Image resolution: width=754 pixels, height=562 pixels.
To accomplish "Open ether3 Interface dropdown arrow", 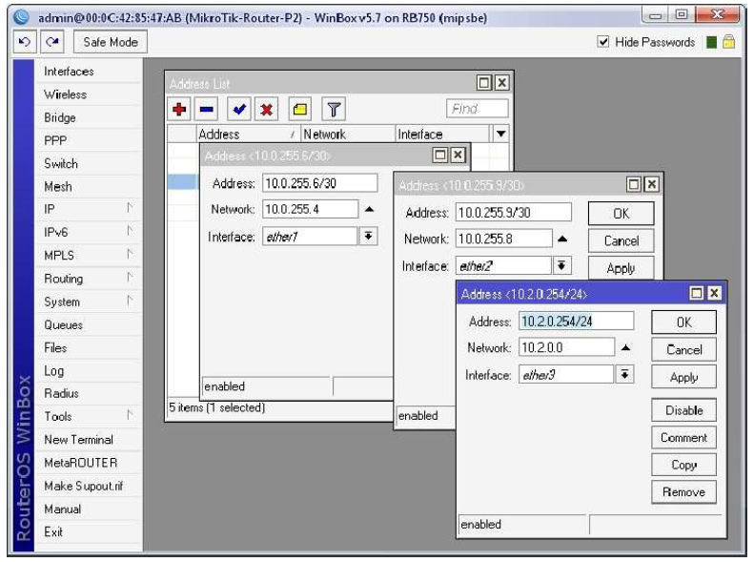I will tap(624, 374).
